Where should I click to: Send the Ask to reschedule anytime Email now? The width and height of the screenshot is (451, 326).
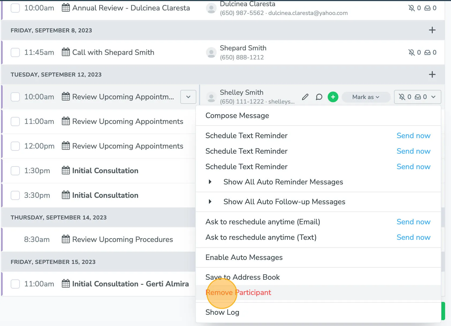pos(414,222)
